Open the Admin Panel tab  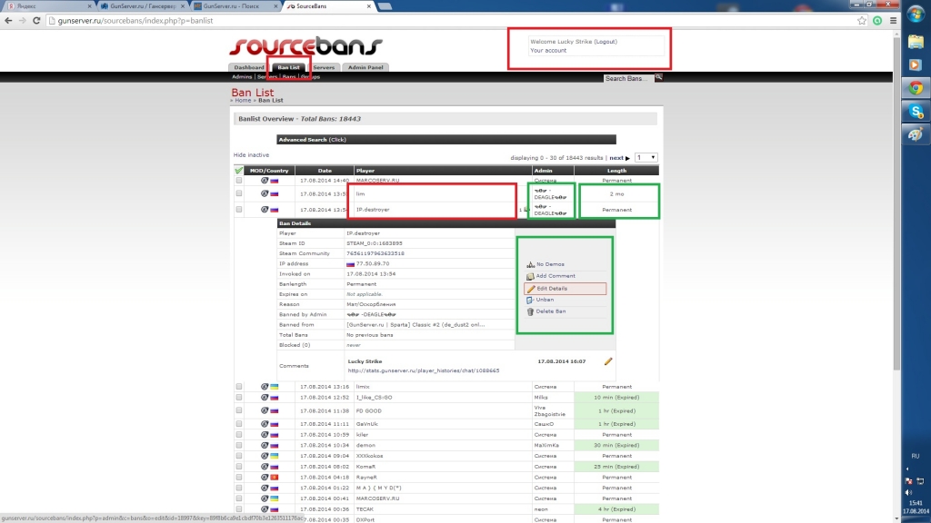point(366,67)
